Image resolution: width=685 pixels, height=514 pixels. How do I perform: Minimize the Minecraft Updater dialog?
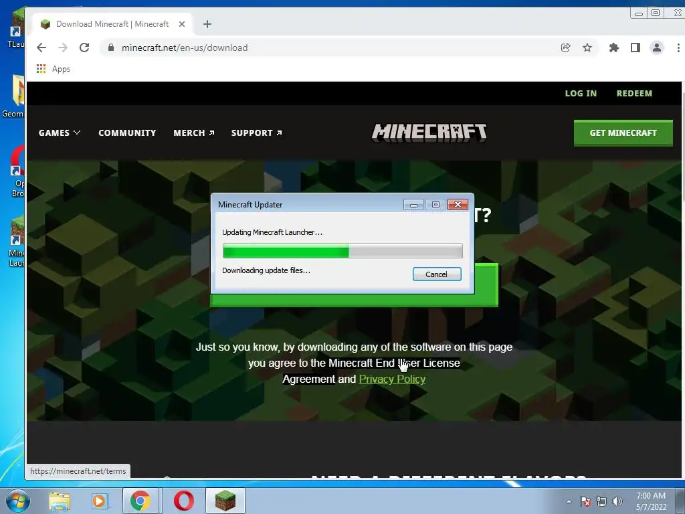pyautogui.click(x=413, y=205)
